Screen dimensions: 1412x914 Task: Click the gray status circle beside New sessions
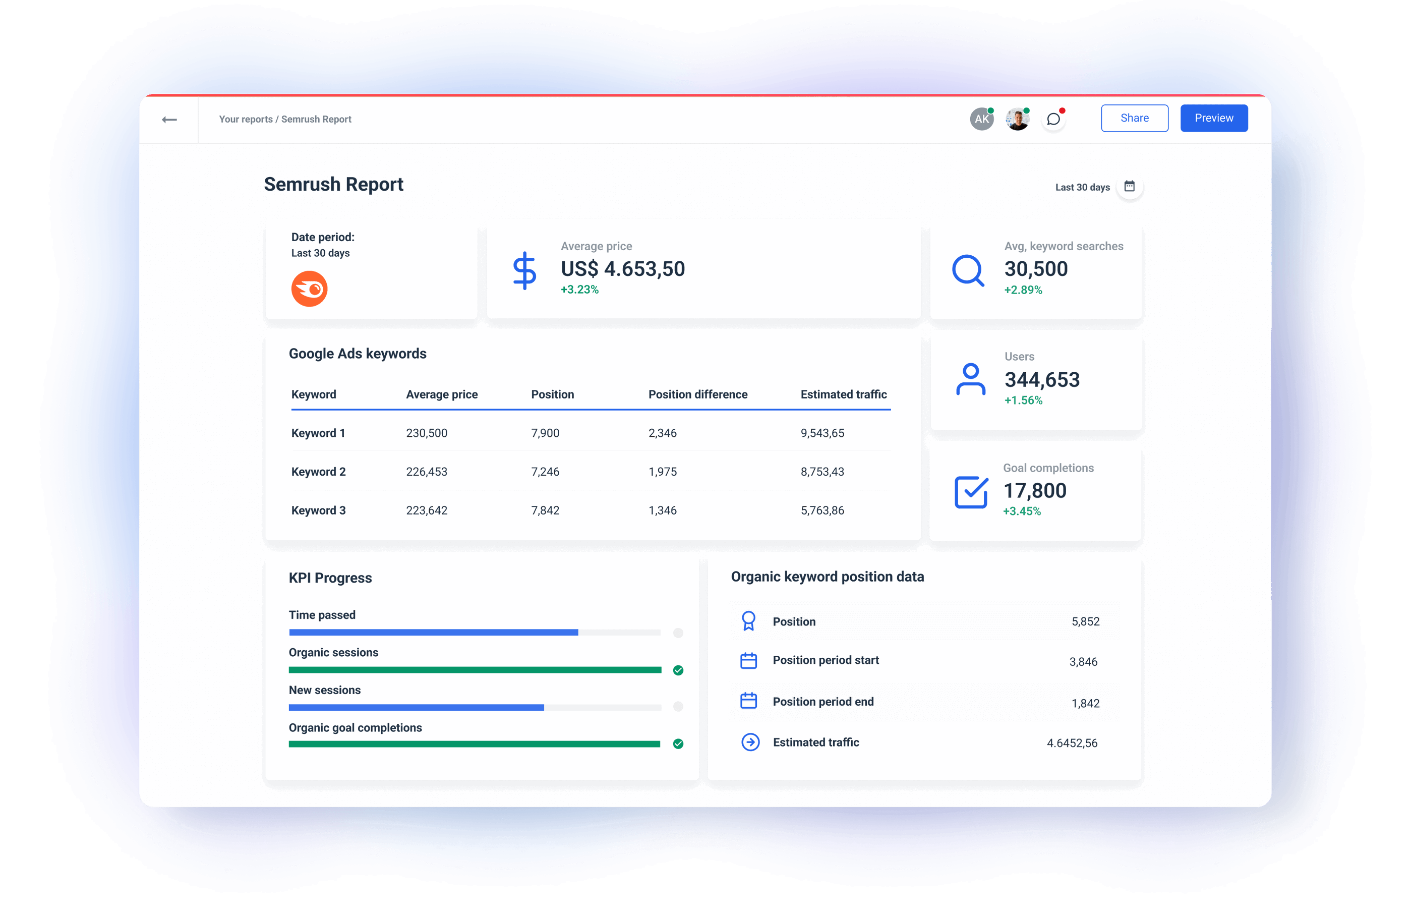[678, 707]
